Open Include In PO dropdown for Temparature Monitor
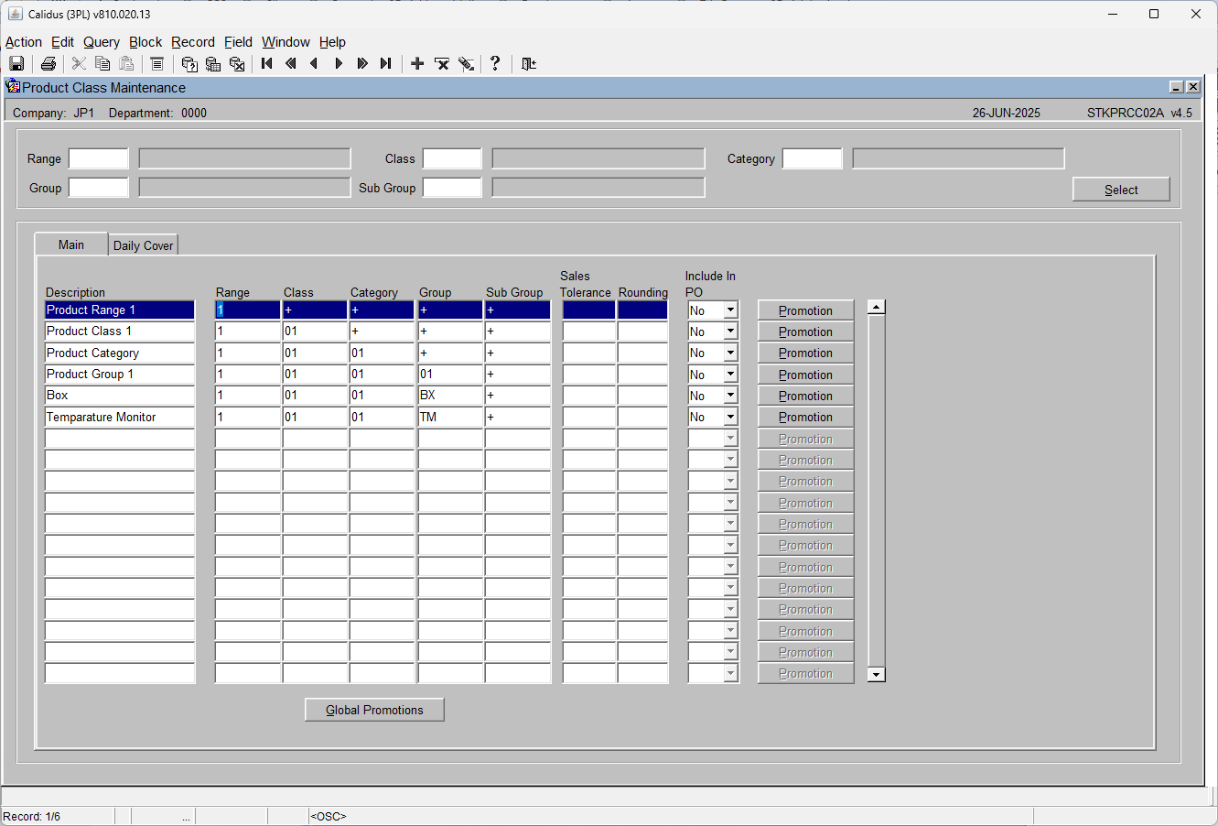The image size is (1218, 826). click(x=730, y=417)
